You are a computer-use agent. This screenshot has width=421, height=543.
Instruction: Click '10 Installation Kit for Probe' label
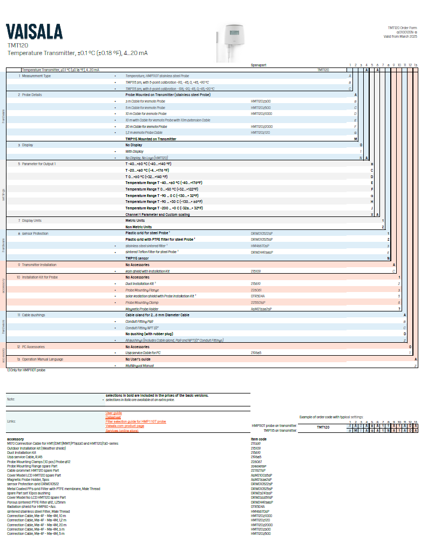37,277
